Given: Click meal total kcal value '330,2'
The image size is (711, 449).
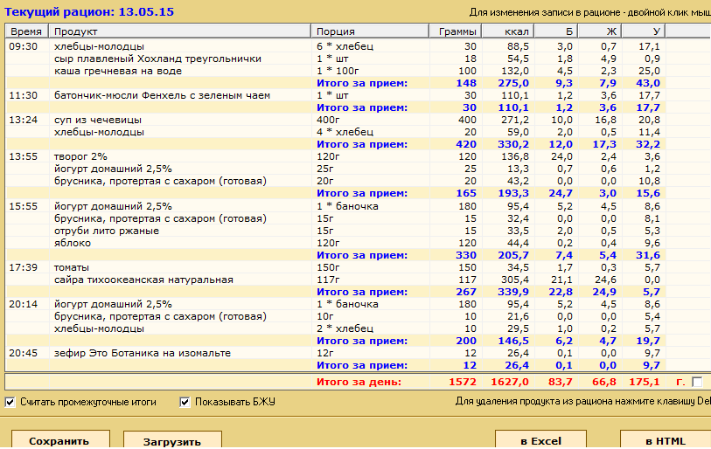Looking at the screenshot, I should coord(513,144).
